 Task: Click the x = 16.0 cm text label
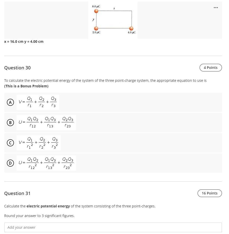(x=24, y=42)
